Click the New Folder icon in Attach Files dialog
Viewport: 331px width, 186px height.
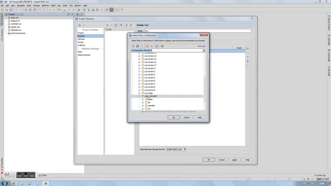[x=147, y=46]
